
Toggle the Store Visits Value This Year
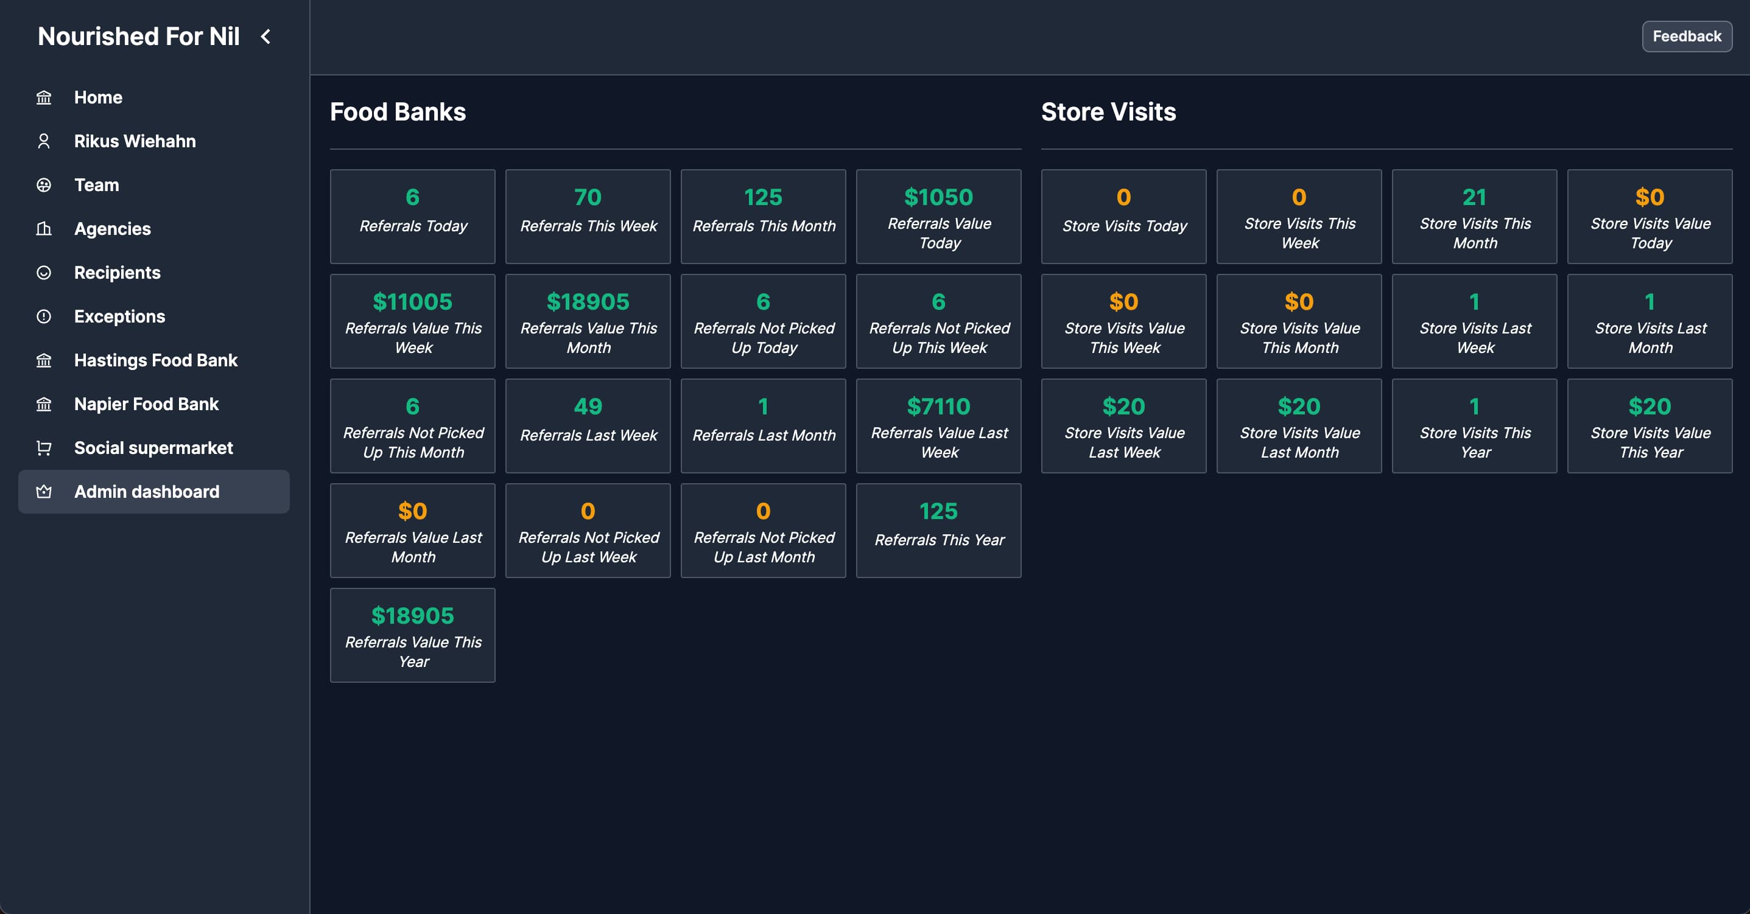[1650, 427]
